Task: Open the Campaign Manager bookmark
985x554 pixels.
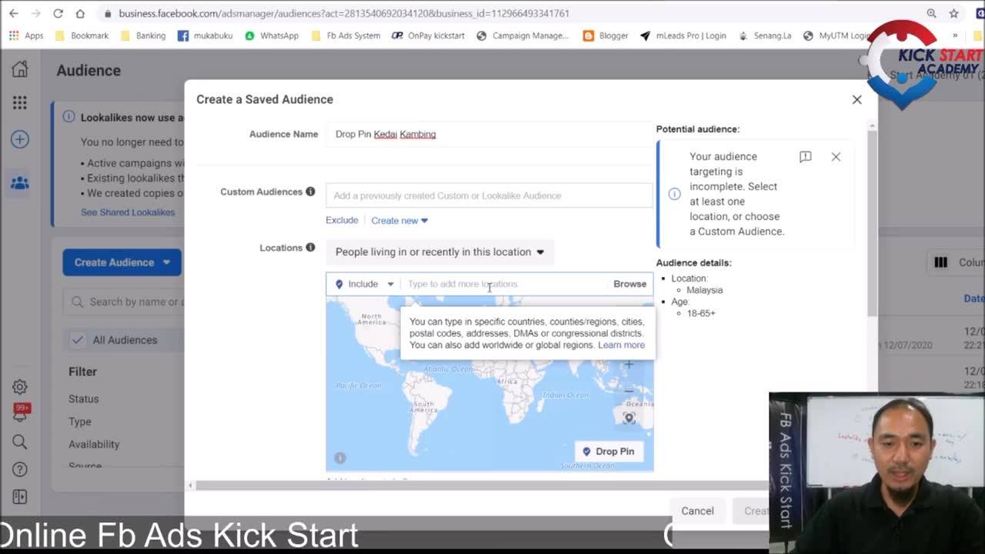Action: 523,35
